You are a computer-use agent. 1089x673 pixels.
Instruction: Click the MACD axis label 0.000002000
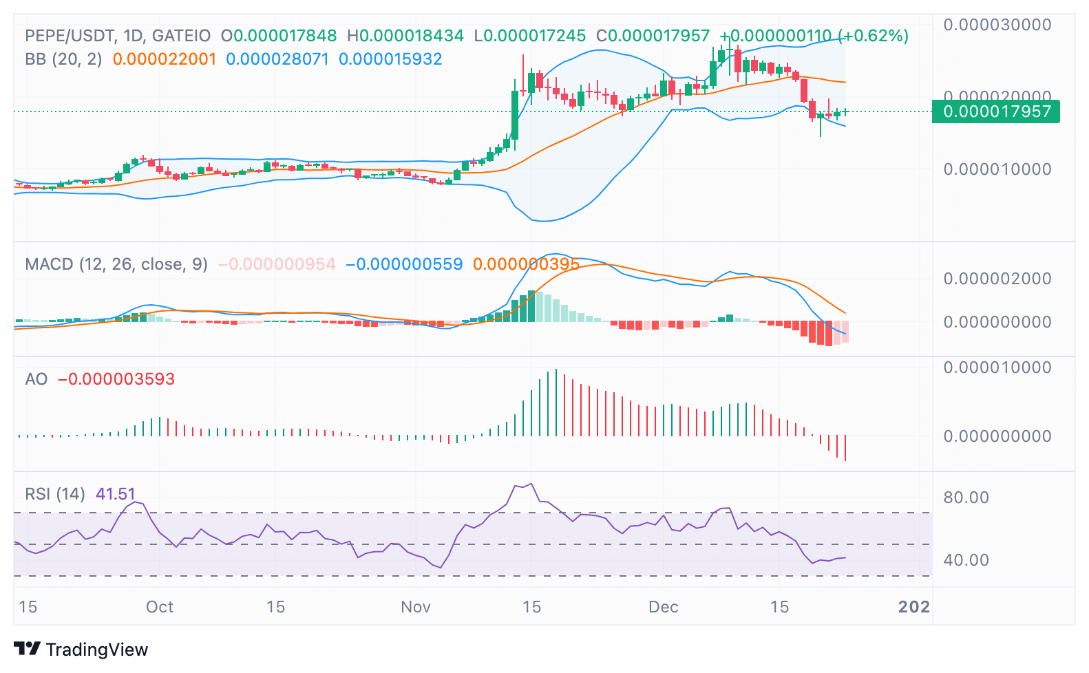[997, 279]
